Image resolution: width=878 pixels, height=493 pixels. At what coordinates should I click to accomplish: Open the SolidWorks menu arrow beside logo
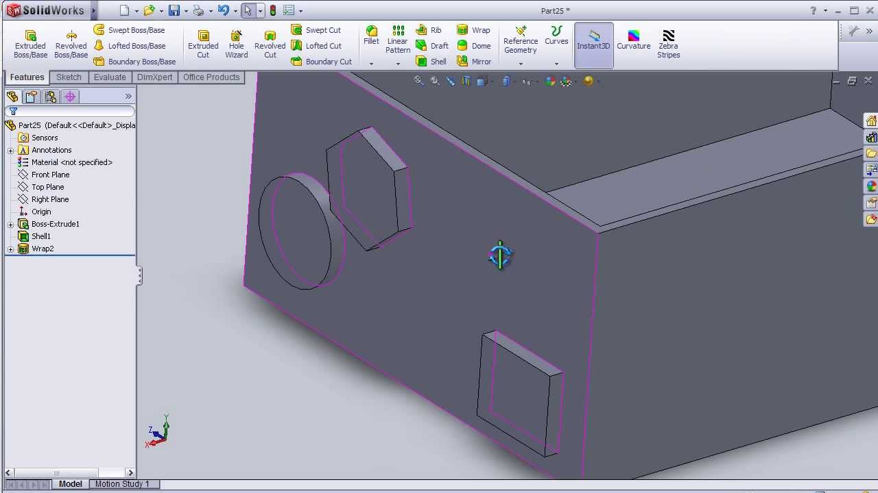93,11
